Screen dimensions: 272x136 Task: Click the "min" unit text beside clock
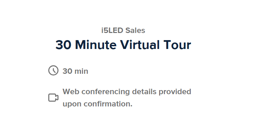point(81,71)
